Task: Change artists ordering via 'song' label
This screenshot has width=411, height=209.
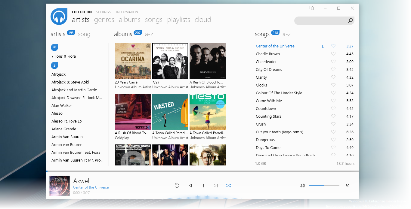Action: coord(84,34)
